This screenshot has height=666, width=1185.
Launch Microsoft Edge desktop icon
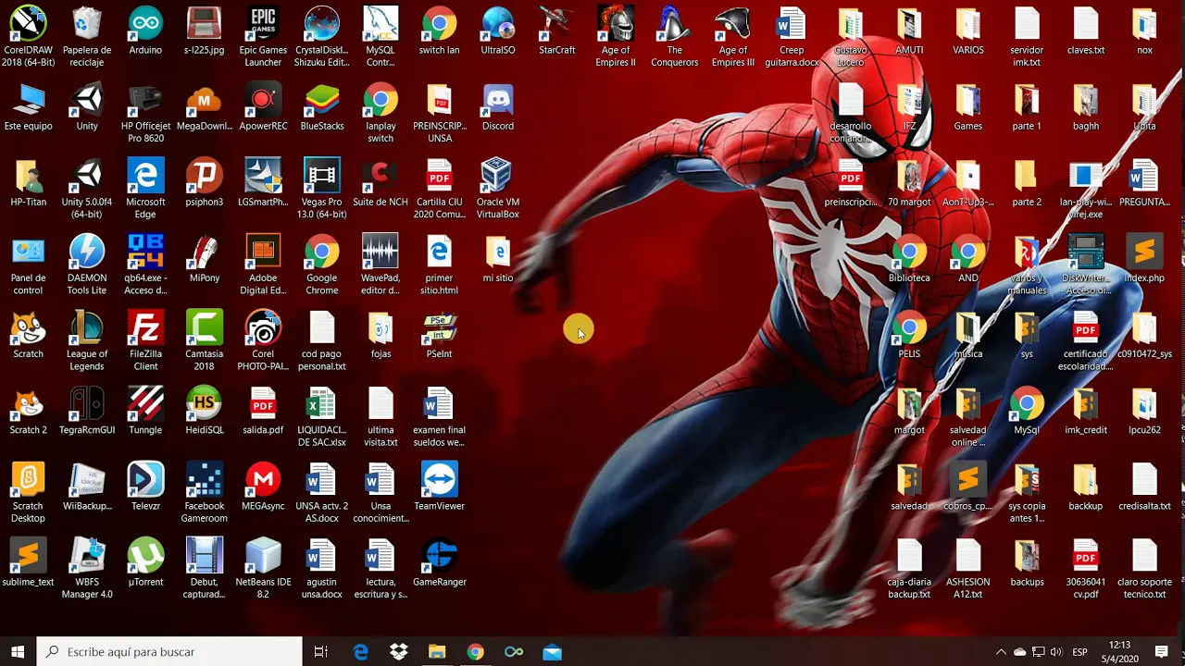pos(145,189)
